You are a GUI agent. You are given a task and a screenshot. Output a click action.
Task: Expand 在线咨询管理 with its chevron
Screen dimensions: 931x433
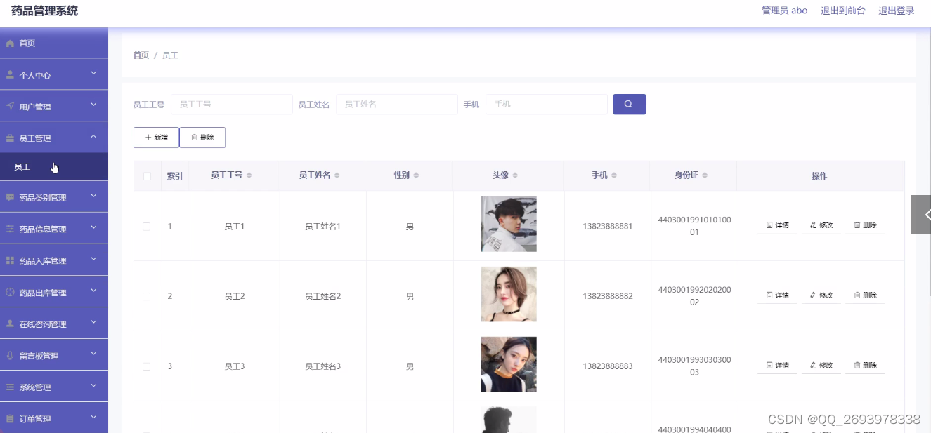point(93,322)
